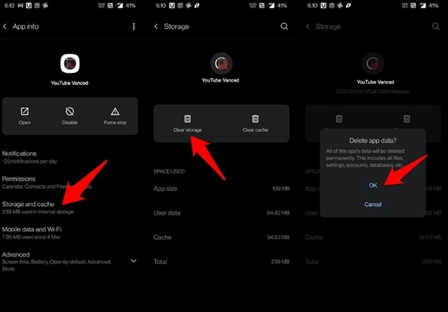Open Mobile data and Wi-Fi

[70, 233]
